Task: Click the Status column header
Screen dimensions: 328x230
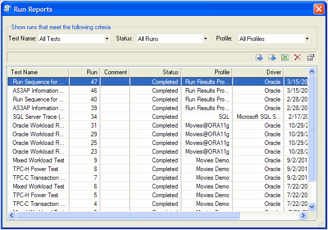Action: click(155, 72)
